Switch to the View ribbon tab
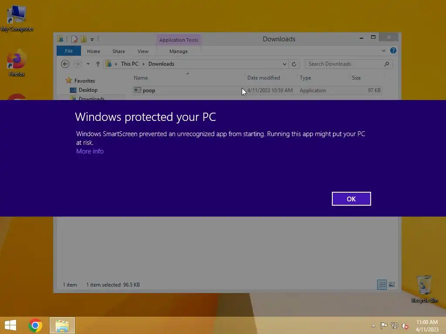This screenshot has height=334, width=446. pos(143,51)
